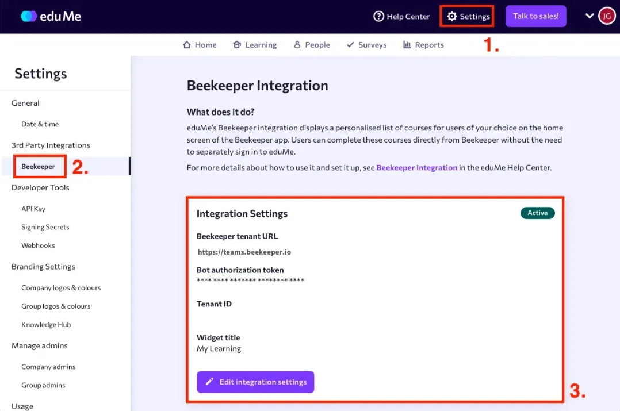Click the Manage admins heading
Viewport: 620px width, 411px height.
coord(40,346)
